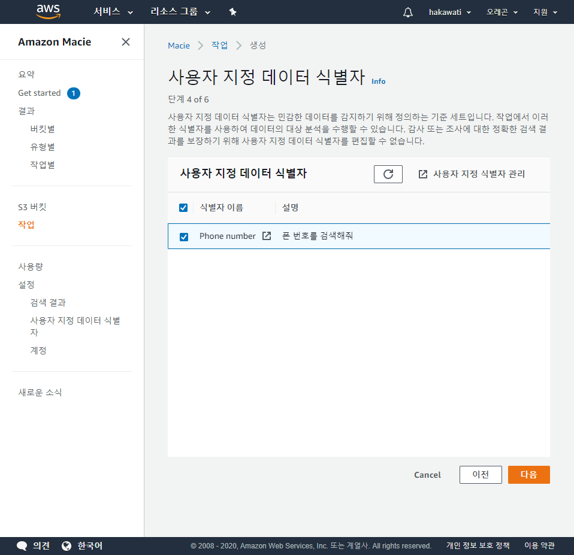The image size is (574, 555).
Task: Click the Get started badge showing 1
Action: point(74,93)
